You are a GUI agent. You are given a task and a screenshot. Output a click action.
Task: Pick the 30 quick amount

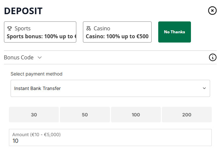coord(34,115)
